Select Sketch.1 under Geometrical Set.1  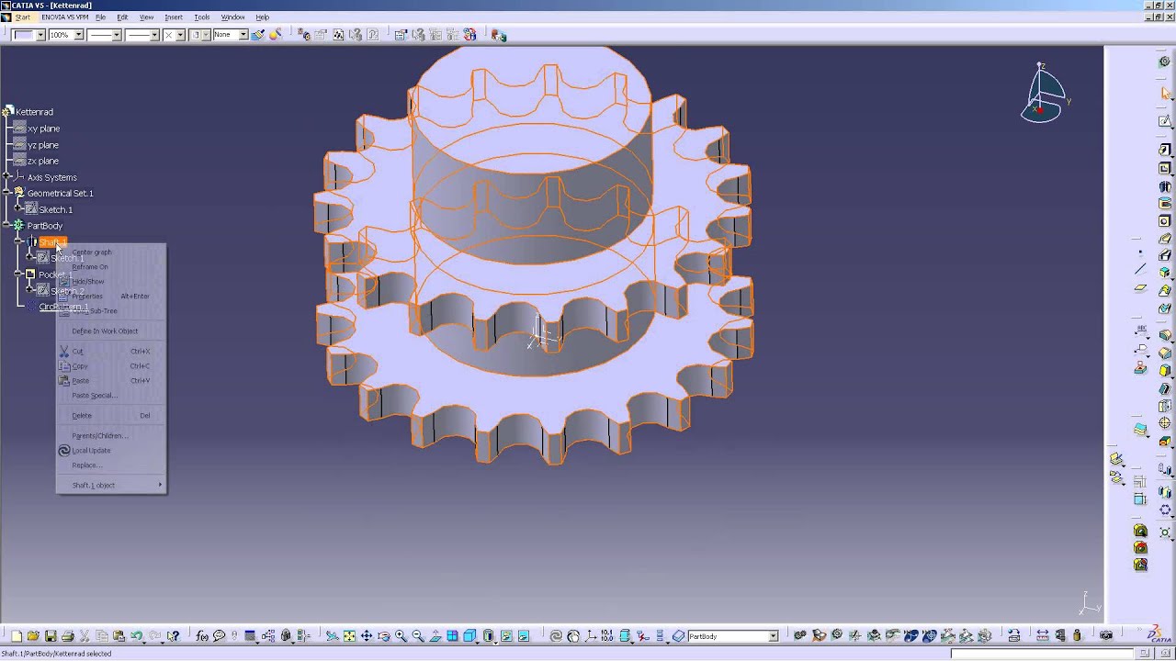point(55,209)
